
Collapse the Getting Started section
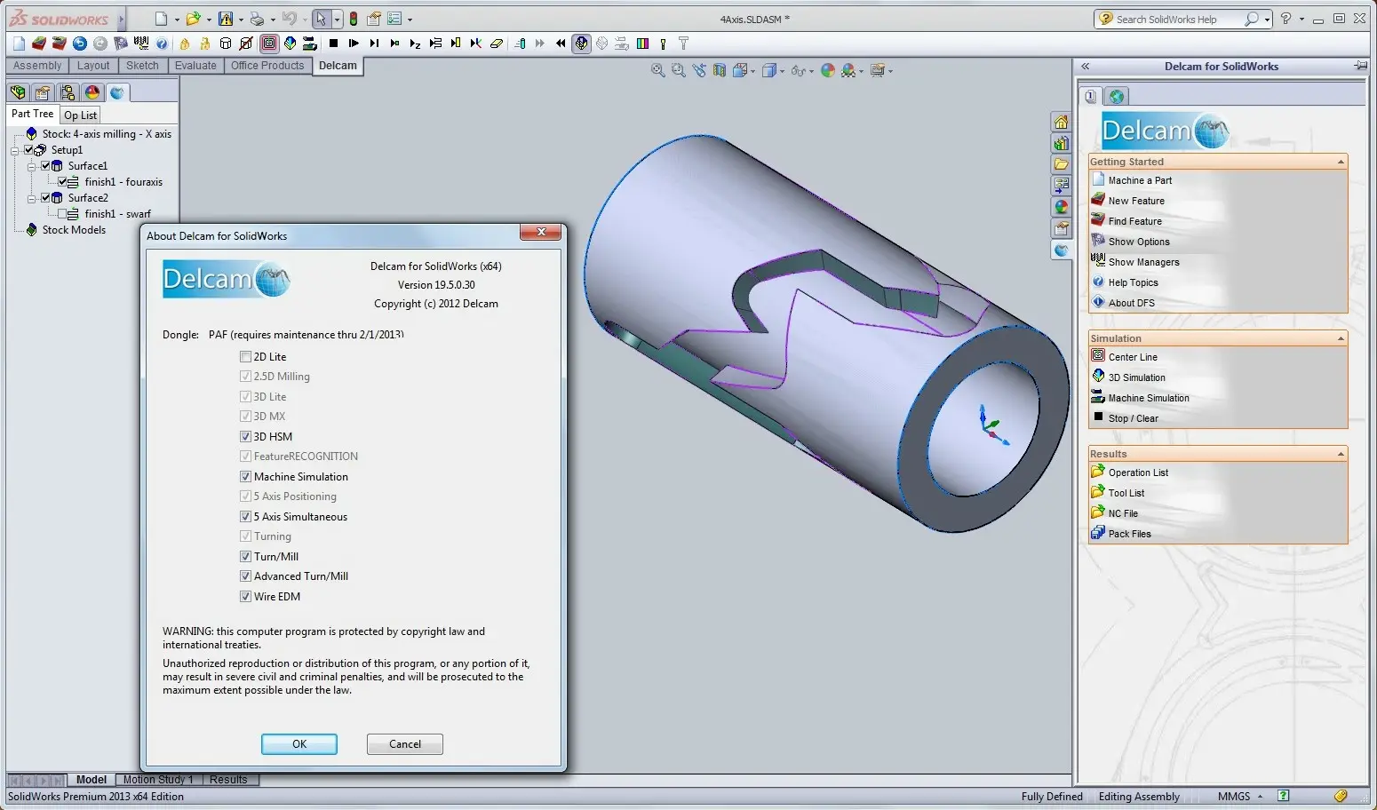[1341, 162]
